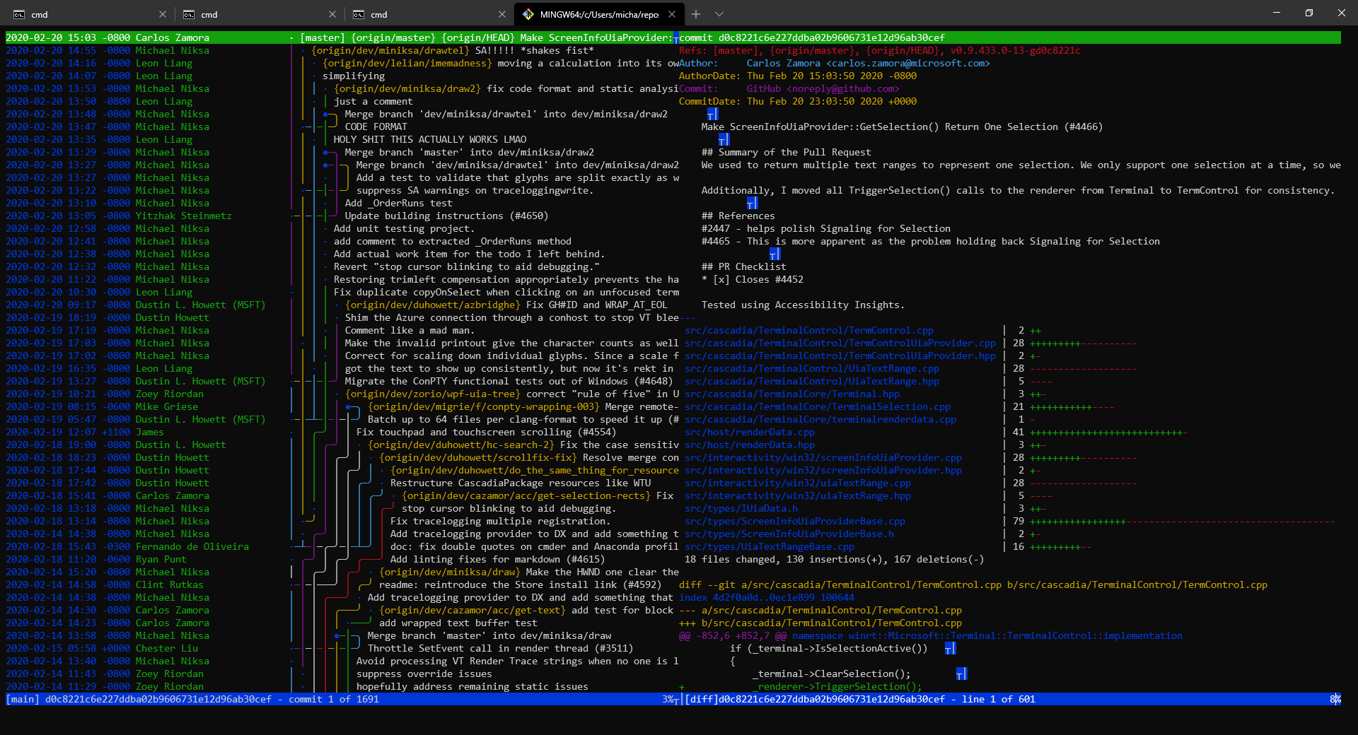The width and height of the screenshot is (1358, 735).
Task: Click the '## Summary of the Pull Request' heading
Action: point(787,152)
